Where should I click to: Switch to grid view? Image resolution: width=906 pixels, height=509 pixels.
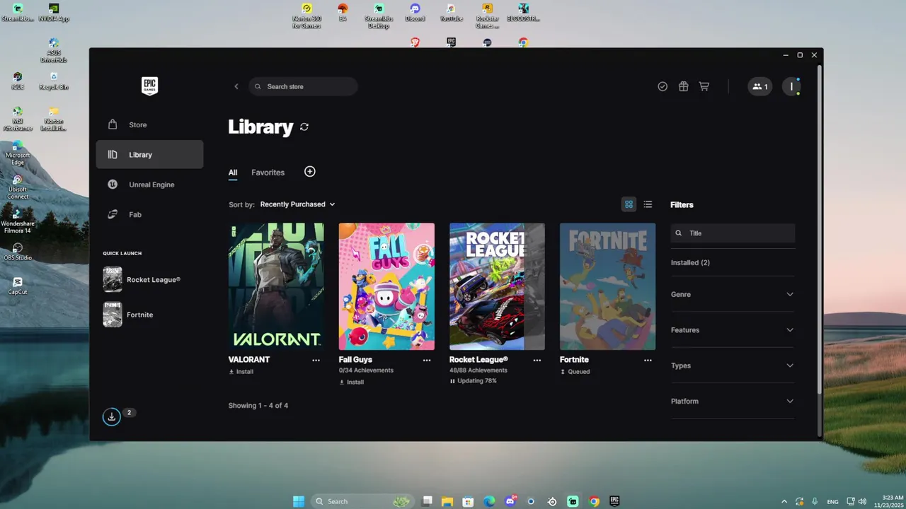629,204
